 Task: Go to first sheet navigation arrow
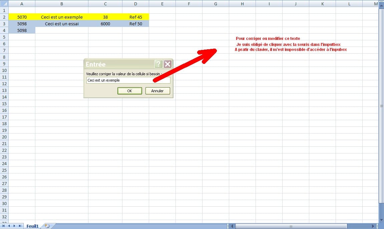pyautogui.click(x=3, y=226)
